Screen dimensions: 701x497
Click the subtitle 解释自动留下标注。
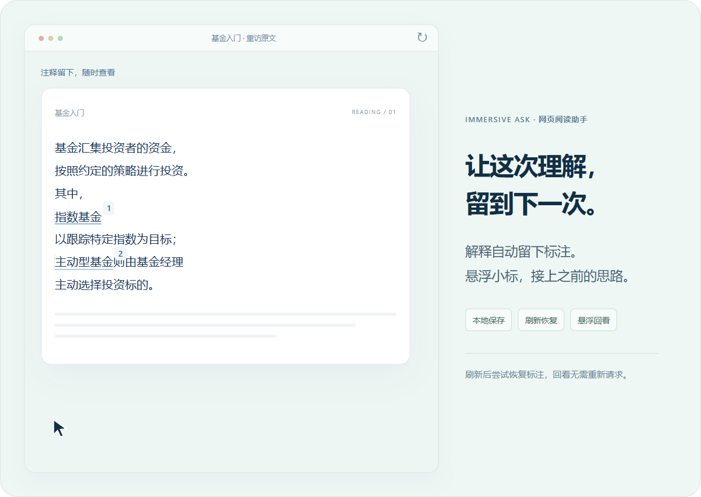522,252
